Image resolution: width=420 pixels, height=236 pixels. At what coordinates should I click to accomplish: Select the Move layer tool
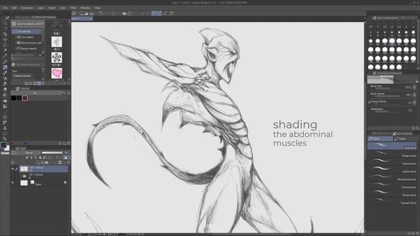pos(5,39)
